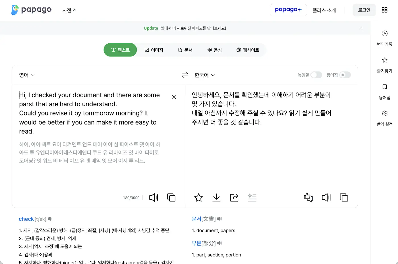Toggle the 용어집 glossary switch
Viewport: 398px width, 264px height.
pyautogui.click(x=345, y=75)
